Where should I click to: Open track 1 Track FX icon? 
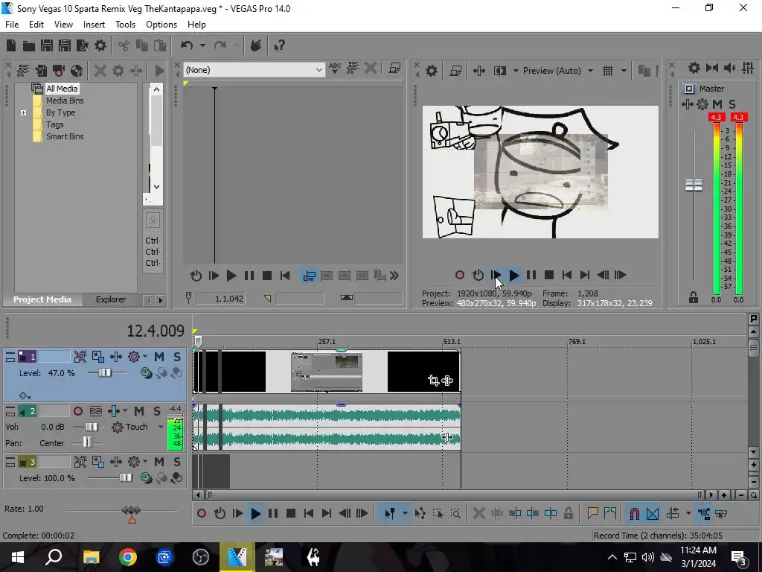tap(115, 357)
